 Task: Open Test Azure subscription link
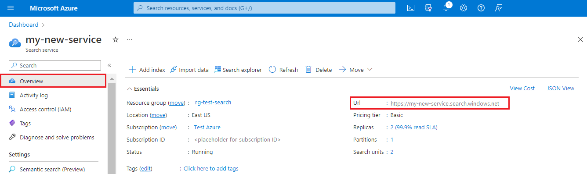[x=207, y=127]
